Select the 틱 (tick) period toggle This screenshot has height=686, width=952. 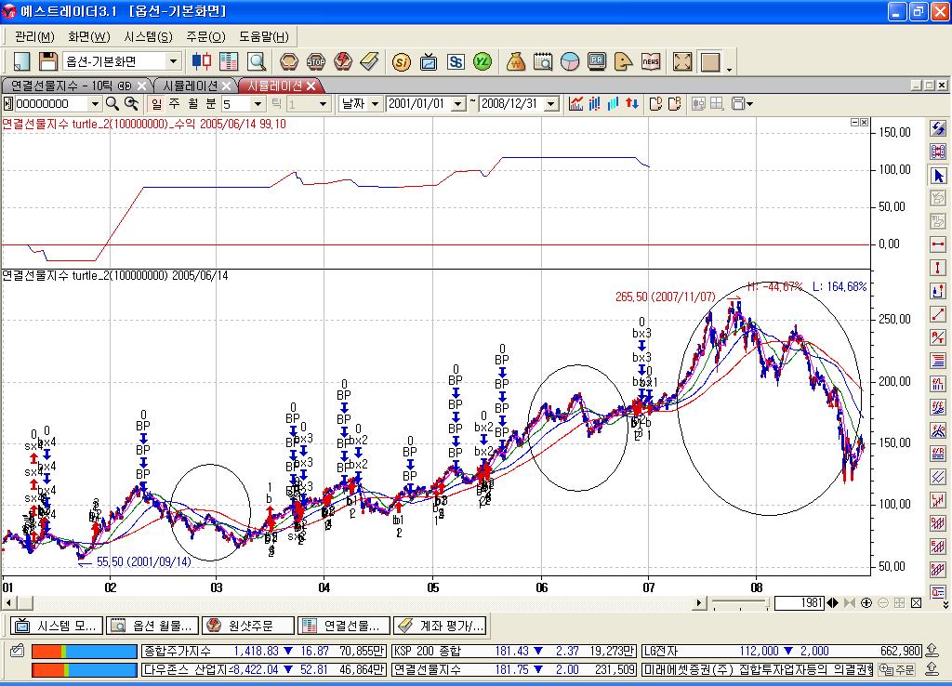point(276,104)
